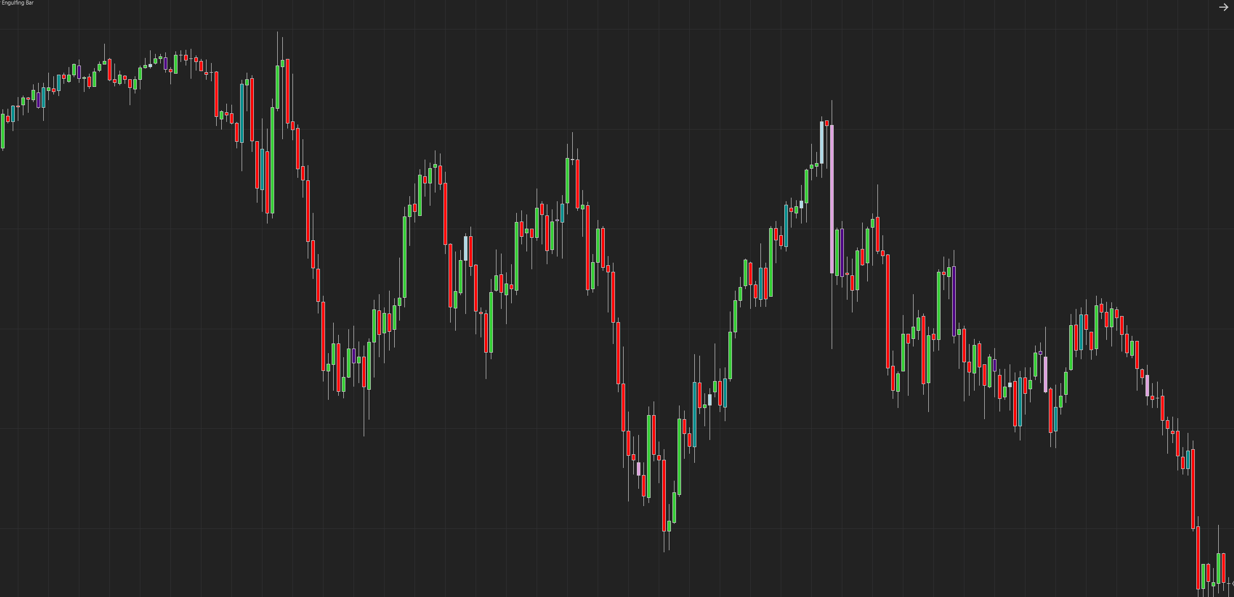This screenshot has width=1234, height=597.
Task: Click the diamond last-price marker at right edge
Action: 1232,584
